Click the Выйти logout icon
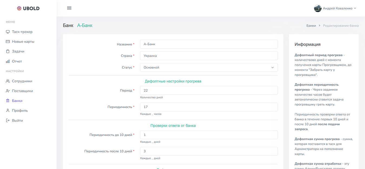Viewport: 365px width, 169px height. pos(8,121)
